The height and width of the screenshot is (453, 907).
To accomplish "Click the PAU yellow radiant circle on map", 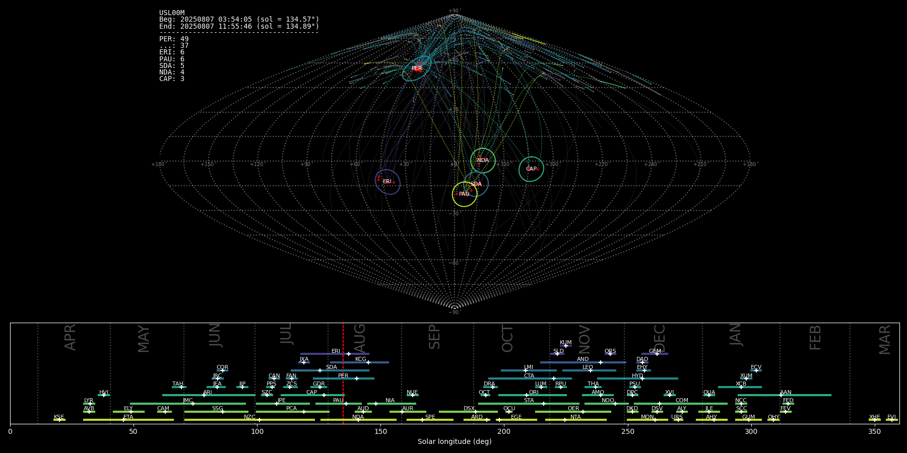I will click(465, 194).
